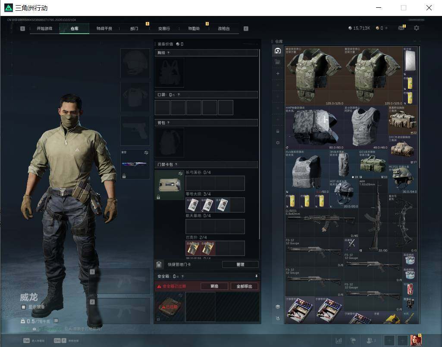Open the settings gear icon top right

(x=417, y=28)
